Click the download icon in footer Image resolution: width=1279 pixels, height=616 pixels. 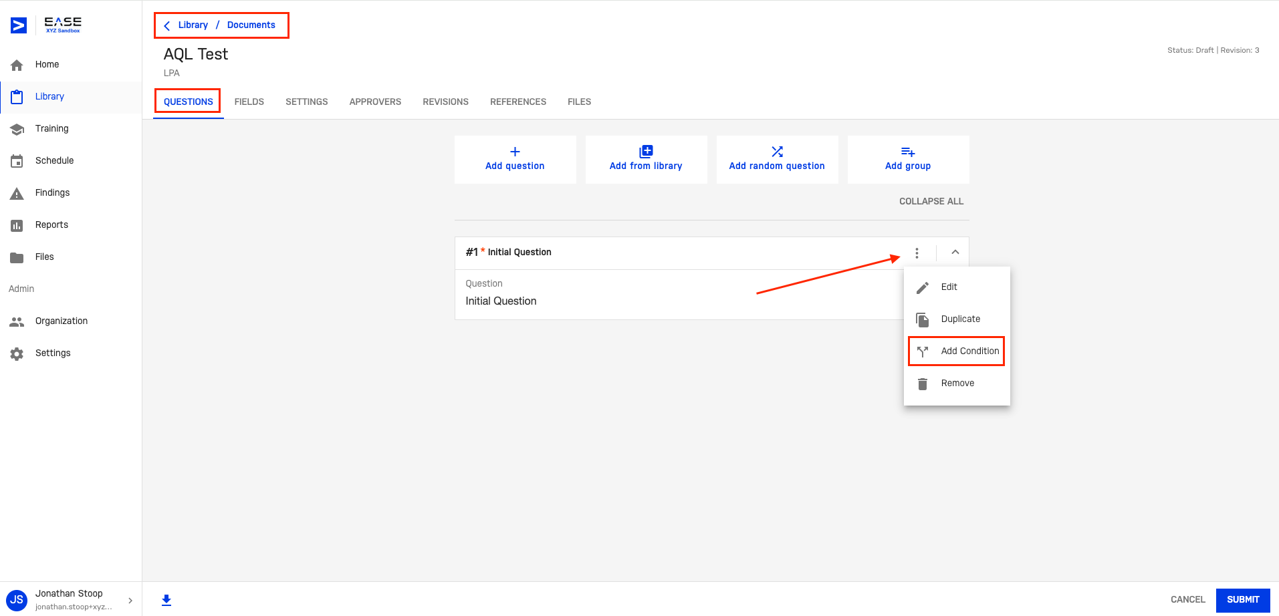tap(166, 600)
